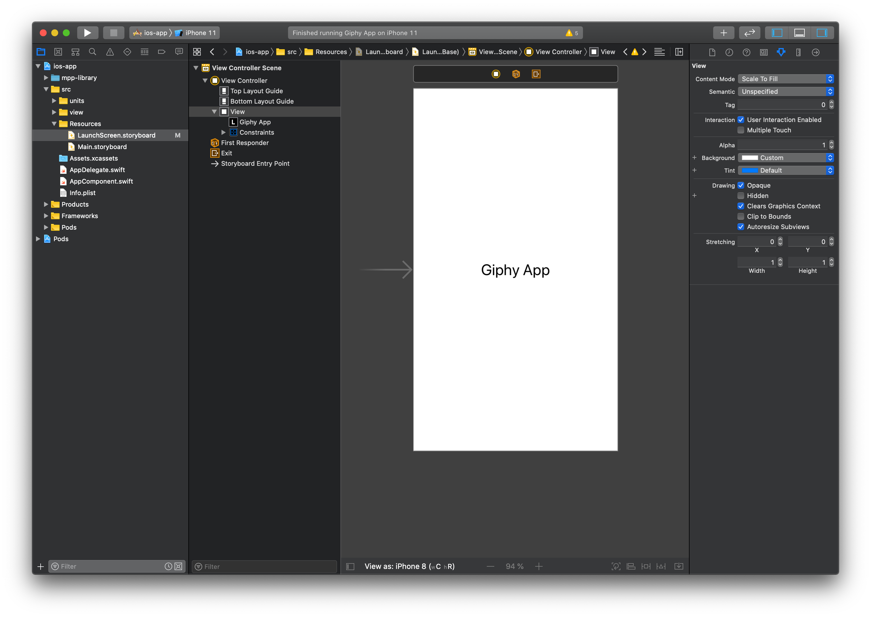
Task: Click the Run (play) button
Action: pos(88,33)
